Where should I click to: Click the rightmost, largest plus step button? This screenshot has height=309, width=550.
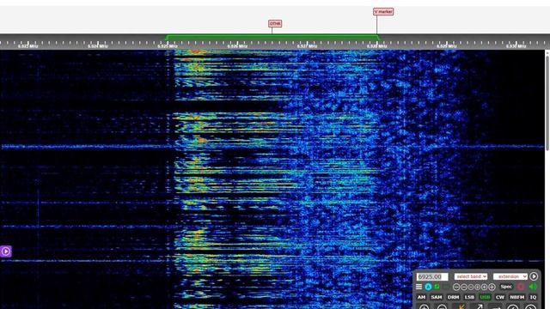tap(492, 287)
